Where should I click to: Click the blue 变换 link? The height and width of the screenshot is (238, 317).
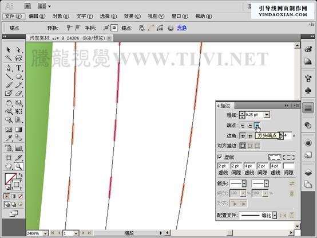coord(182,28)
